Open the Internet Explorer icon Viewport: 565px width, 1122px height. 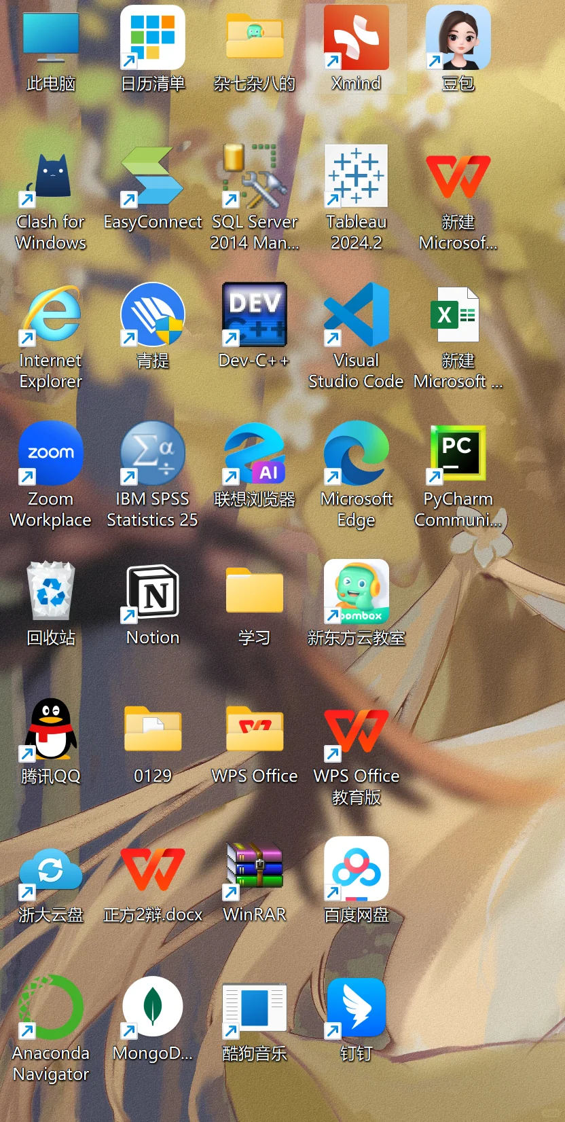click(x=51, y=314)
